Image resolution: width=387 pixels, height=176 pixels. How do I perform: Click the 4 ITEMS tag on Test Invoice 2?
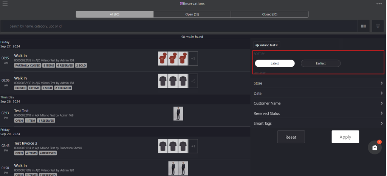(x=31, y=153)
